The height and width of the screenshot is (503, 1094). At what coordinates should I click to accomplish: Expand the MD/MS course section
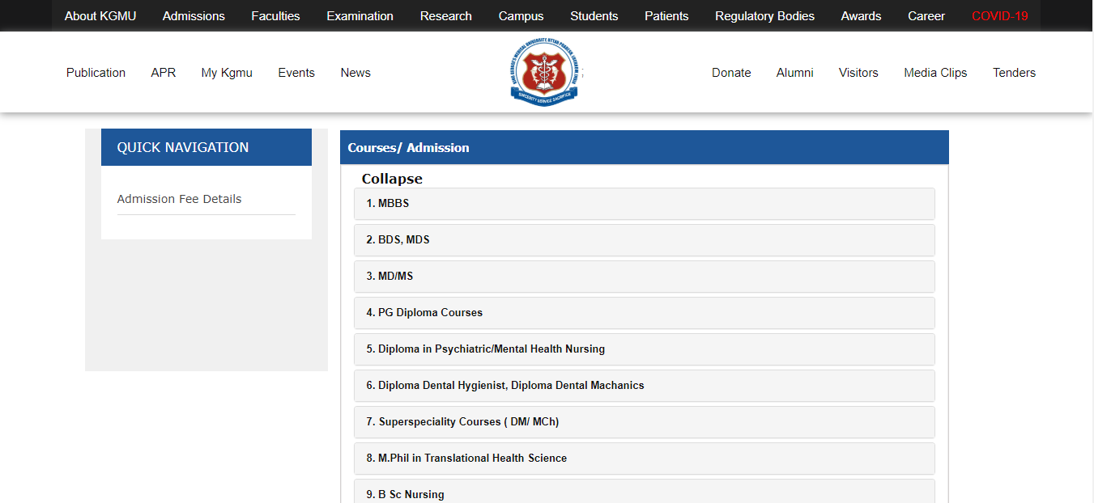click(644, 276)
